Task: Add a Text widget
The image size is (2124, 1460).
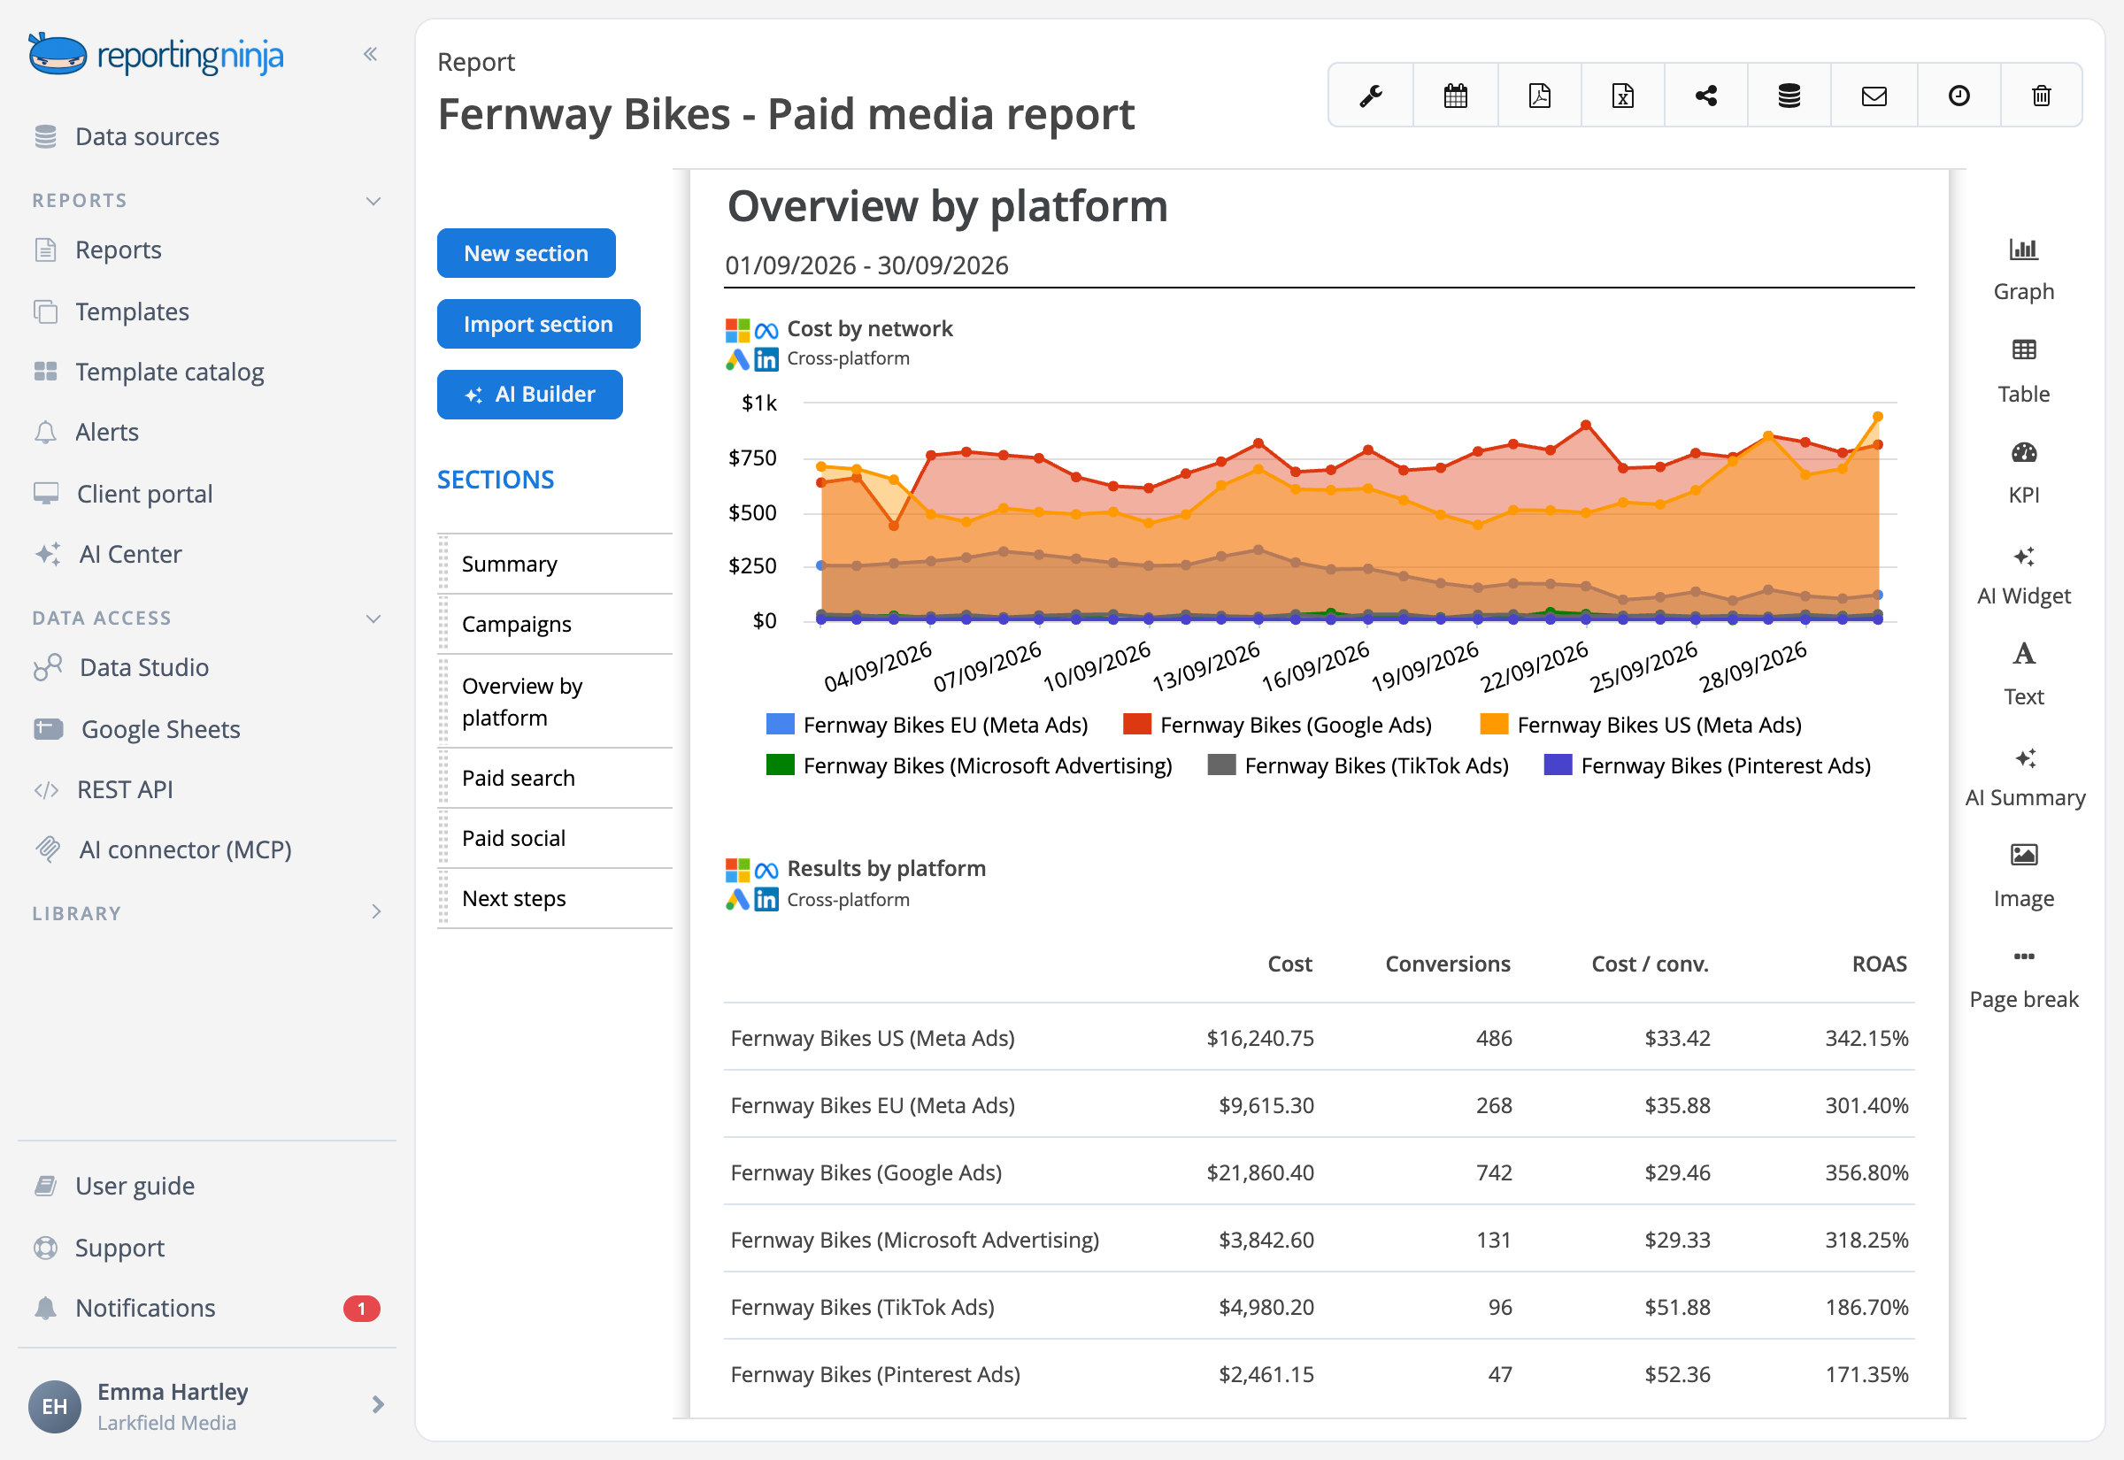Action: [x=2023, y=675]
